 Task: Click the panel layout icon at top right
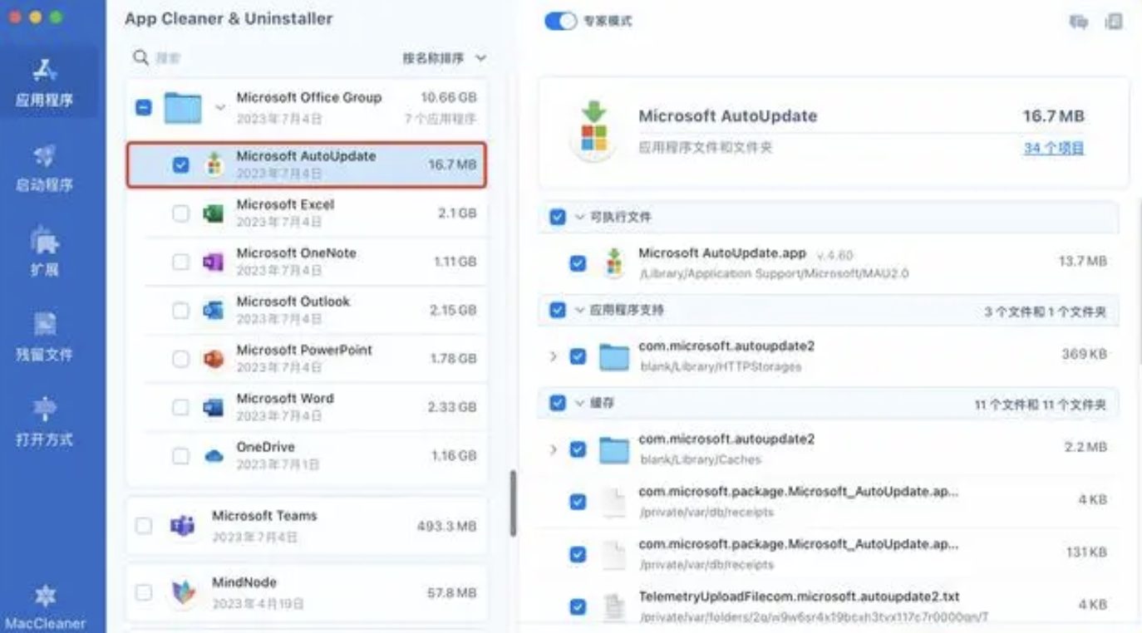click(x=1113, y=22)
